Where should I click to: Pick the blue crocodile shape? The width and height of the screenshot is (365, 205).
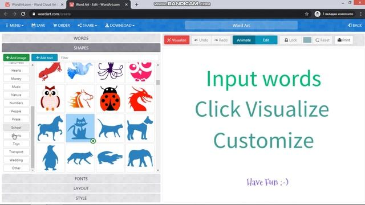coord(110,158)
